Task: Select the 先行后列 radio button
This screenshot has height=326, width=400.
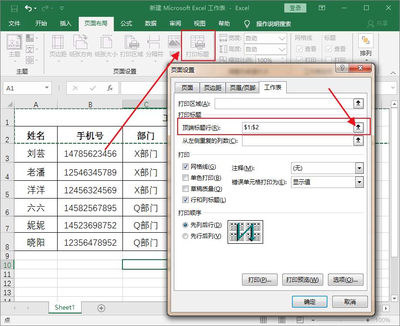Action: point(185,236)
